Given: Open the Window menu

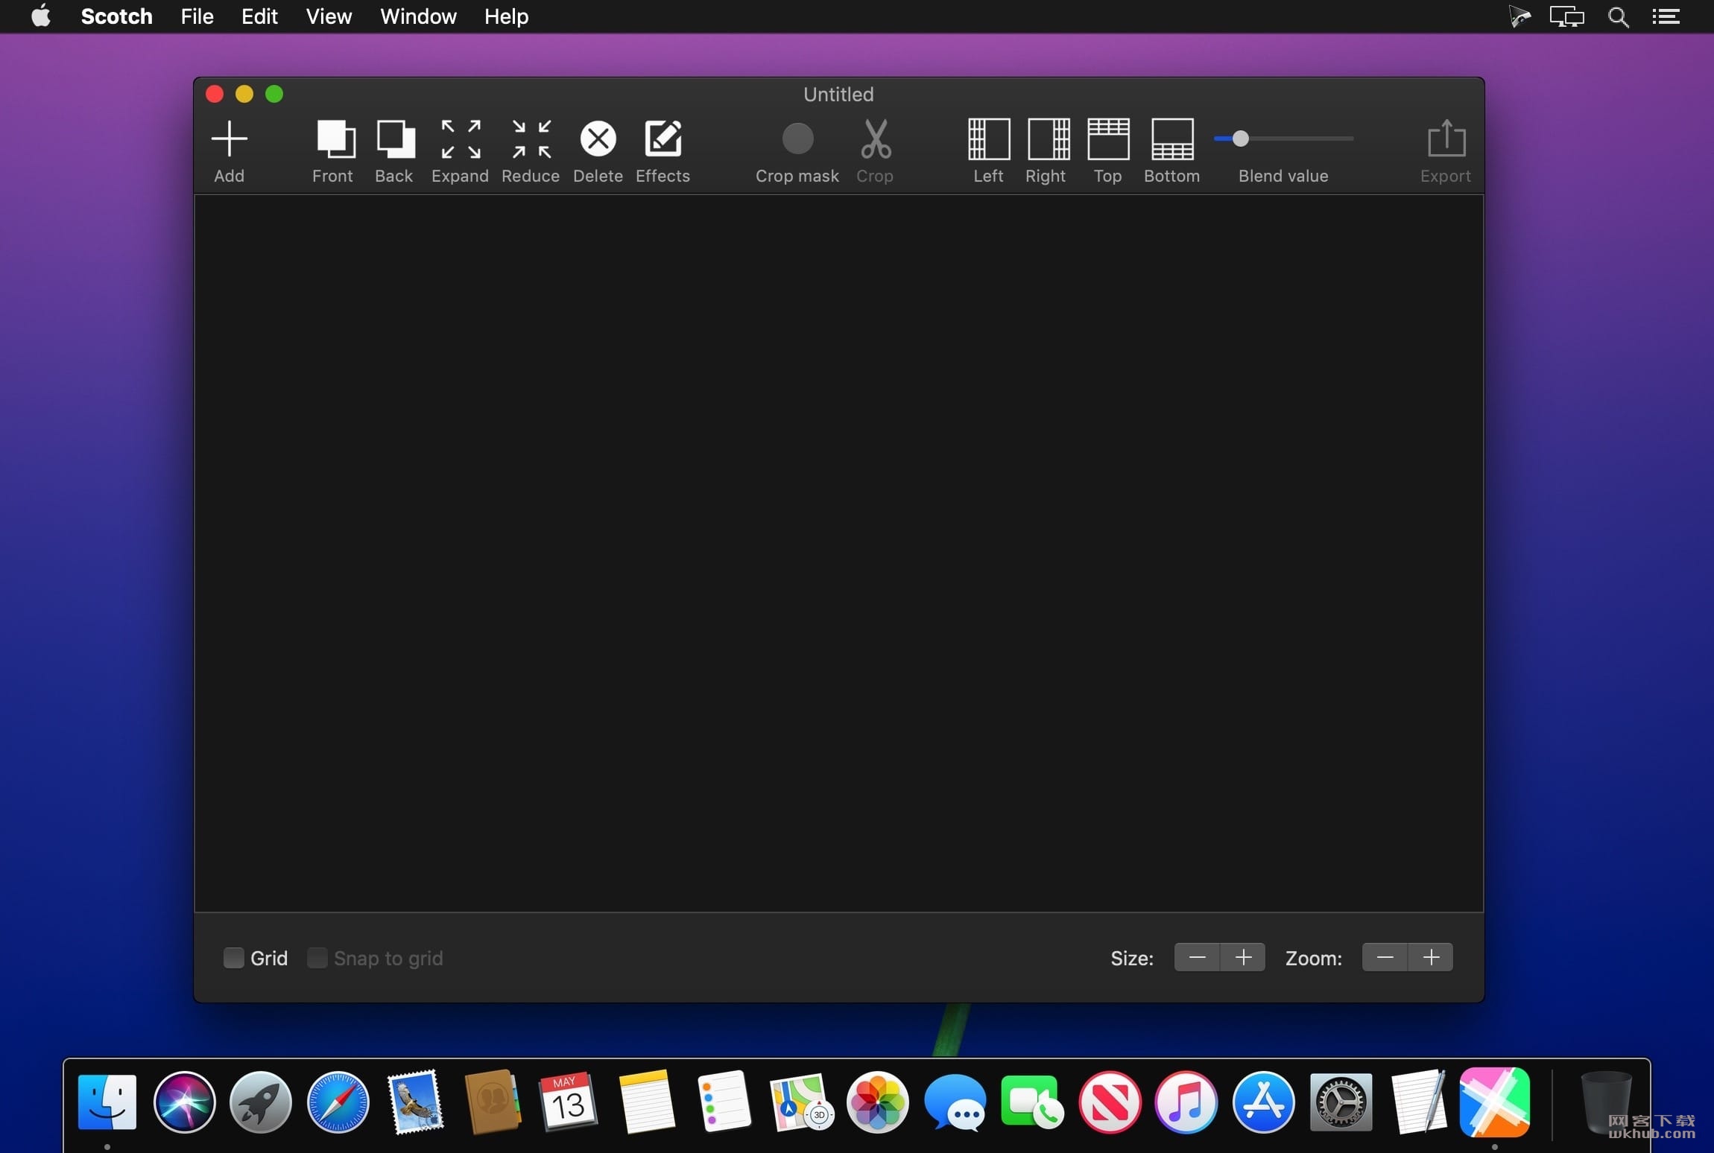Looking at the screenshot, I should pos(418,16).
